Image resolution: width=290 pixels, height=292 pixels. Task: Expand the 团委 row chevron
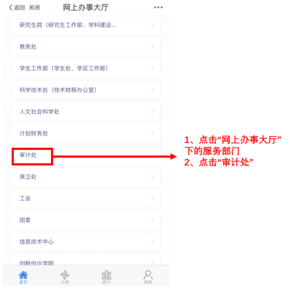coord(152,220)
